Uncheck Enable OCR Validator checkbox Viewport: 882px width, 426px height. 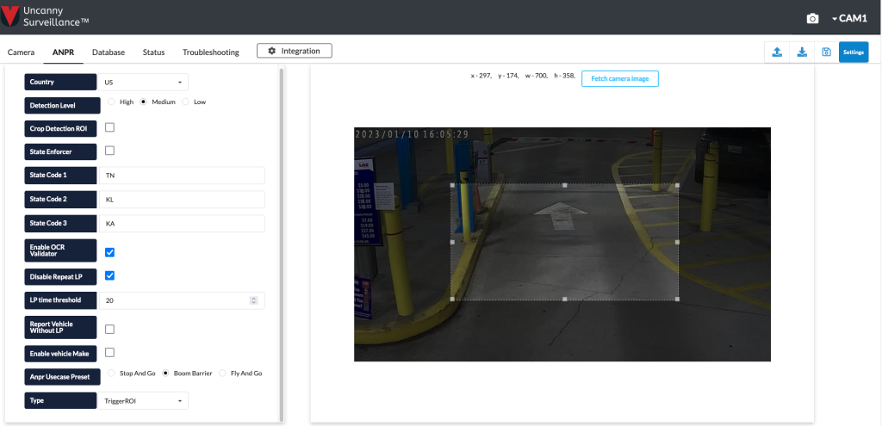coord(109,252)
